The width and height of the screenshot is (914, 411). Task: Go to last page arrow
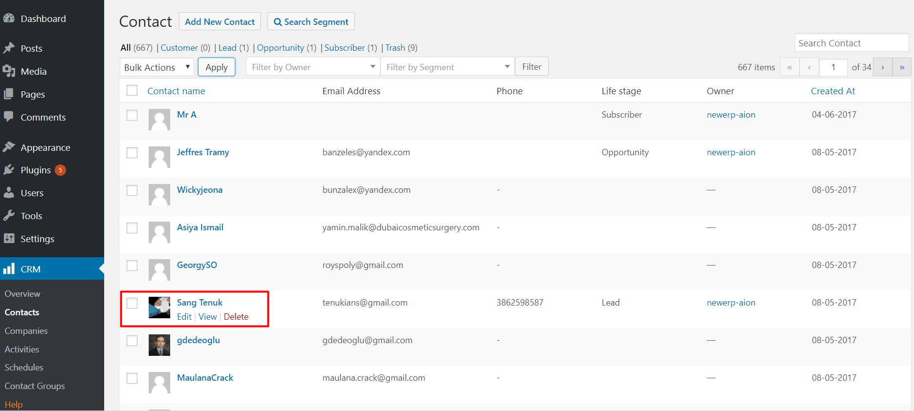(902, 67)
